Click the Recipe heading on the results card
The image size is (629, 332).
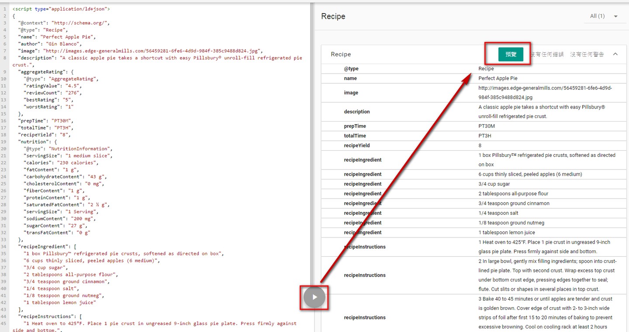(341, 54)
